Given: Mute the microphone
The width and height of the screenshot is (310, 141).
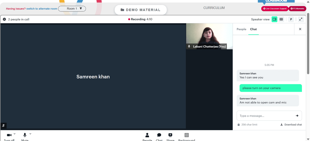Looking at the screenshot, I should coord(25,137).
